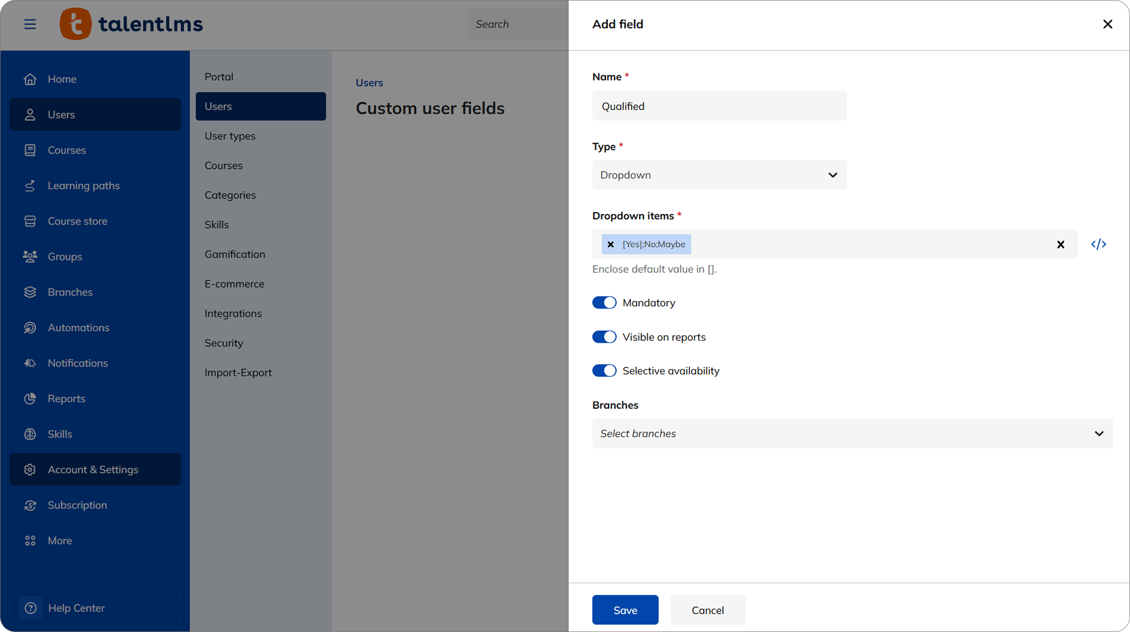Click the Name input field
Image resolution: width=1130 pixels, height=632 pixels.
[x=719, y=106]
